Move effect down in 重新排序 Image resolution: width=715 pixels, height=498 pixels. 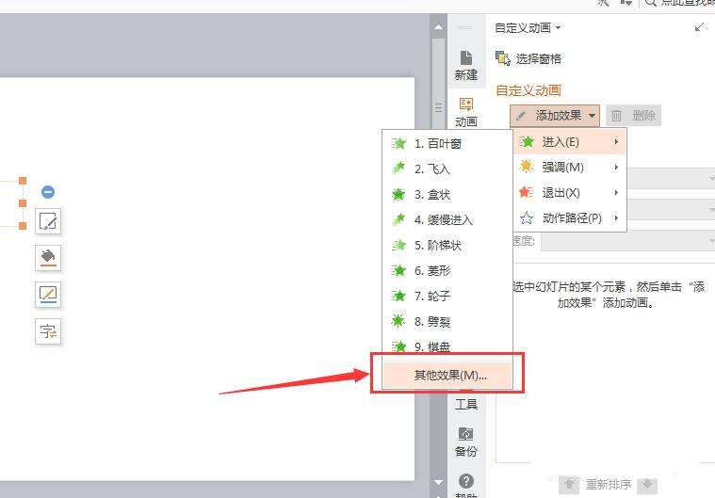click(647, 484)
